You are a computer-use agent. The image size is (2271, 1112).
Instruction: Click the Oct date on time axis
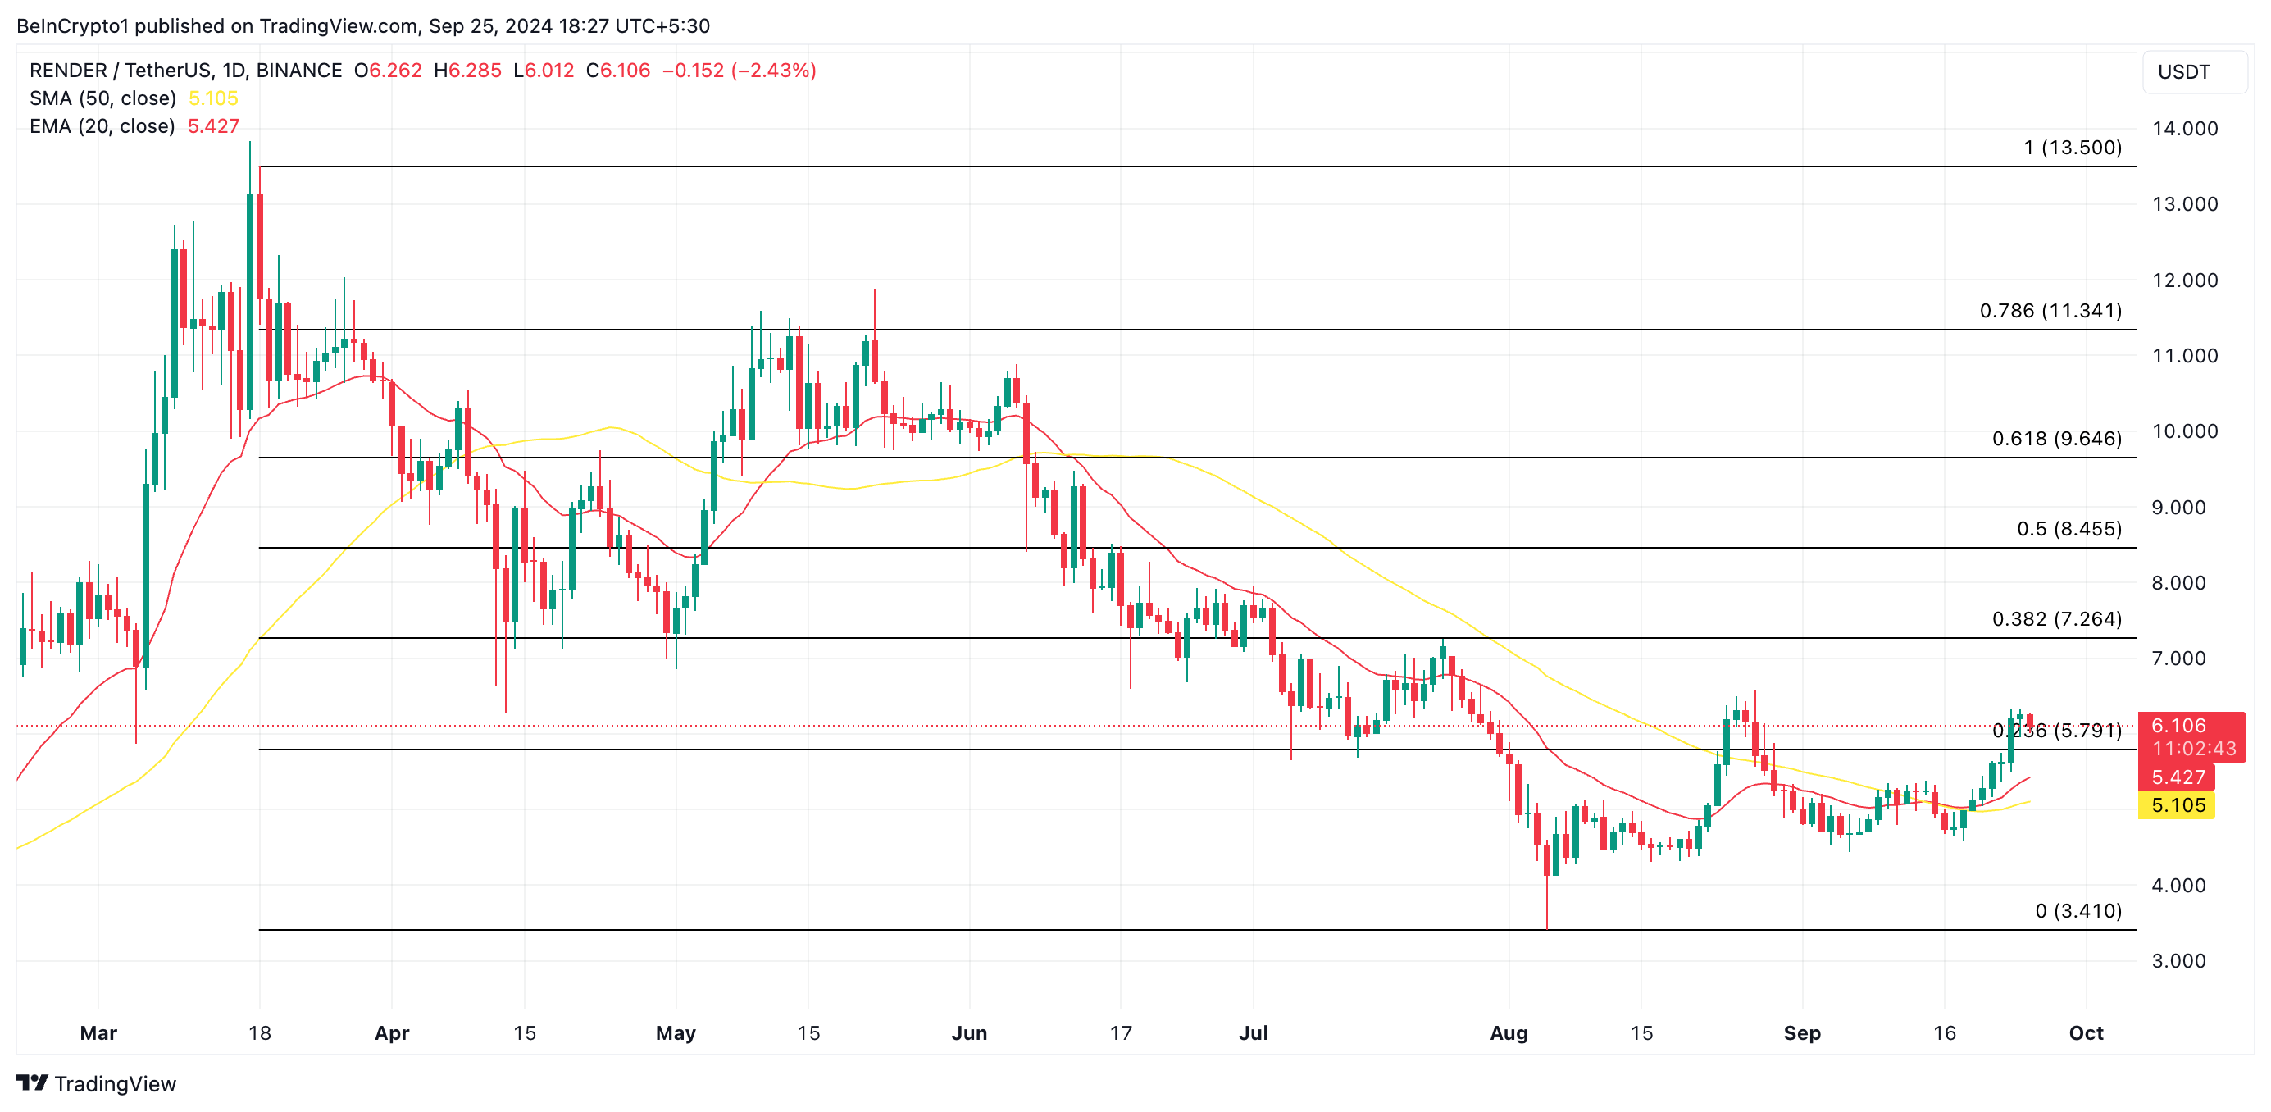click(2086, 1032)
